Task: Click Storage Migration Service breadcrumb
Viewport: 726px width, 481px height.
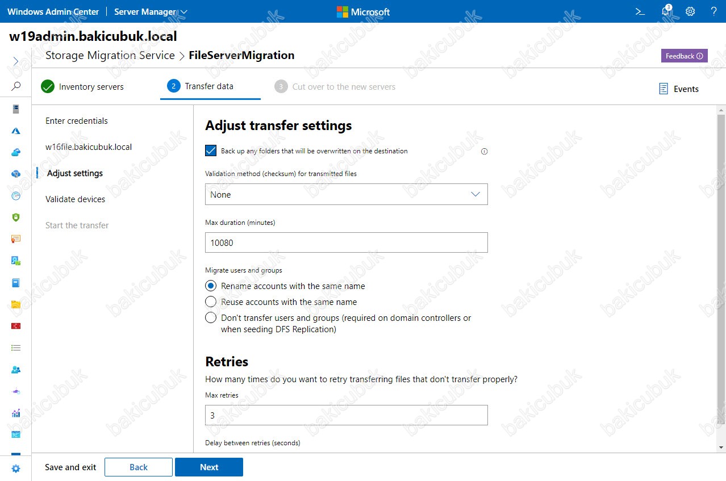Action: (x=110, y=56)
